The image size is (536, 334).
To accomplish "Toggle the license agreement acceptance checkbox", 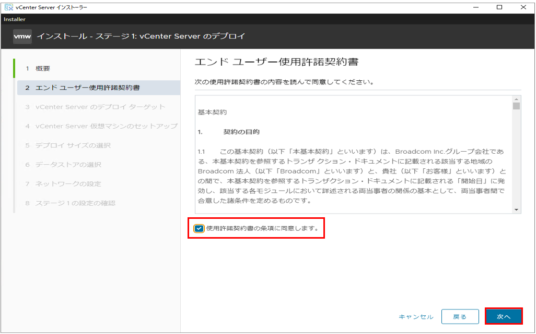I will [x=199, y=228].
